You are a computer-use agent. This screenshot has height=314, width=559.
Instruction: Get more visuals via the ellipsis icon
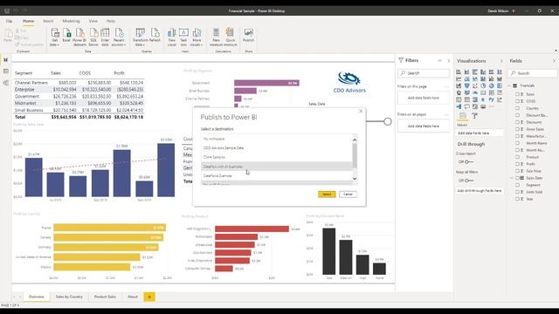(x=491, y=106)
